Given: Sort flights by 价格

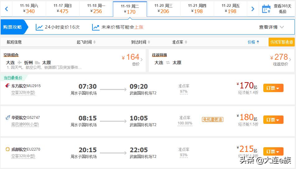Looking at the screenshot, I should (253, 42).
